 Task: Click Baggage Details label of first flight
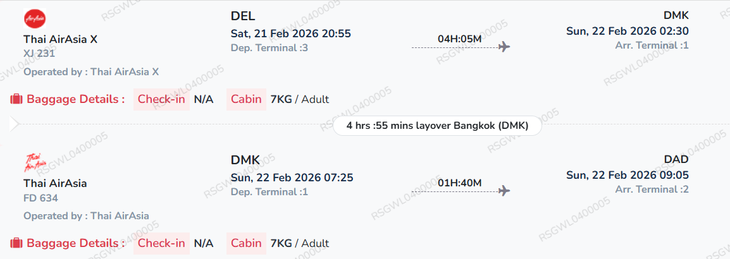pyautogui.click(x=75, y=99)
